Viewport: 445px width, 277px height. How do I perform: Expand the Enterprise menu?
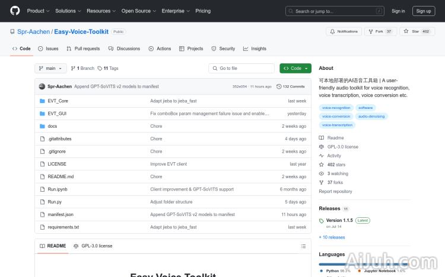tap(176, 11)
